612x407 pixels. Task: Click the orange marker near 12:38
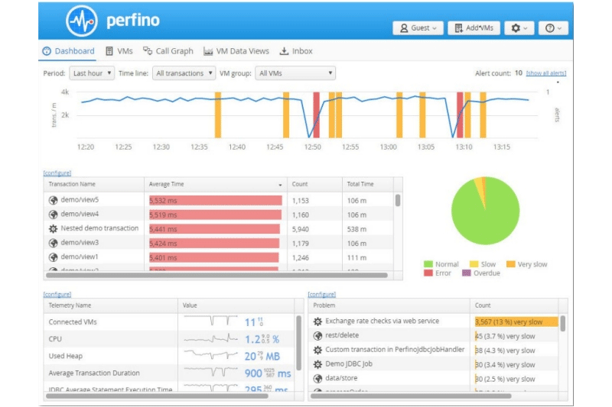point(218,115)
